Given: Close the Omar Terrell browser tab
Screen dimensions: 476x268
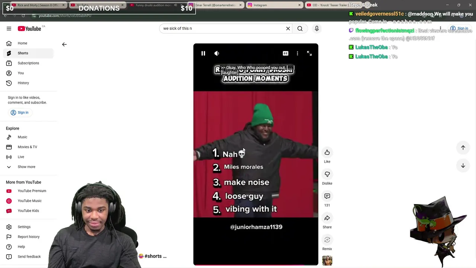Looking at the screenshot, I should [x=240, y=5].
